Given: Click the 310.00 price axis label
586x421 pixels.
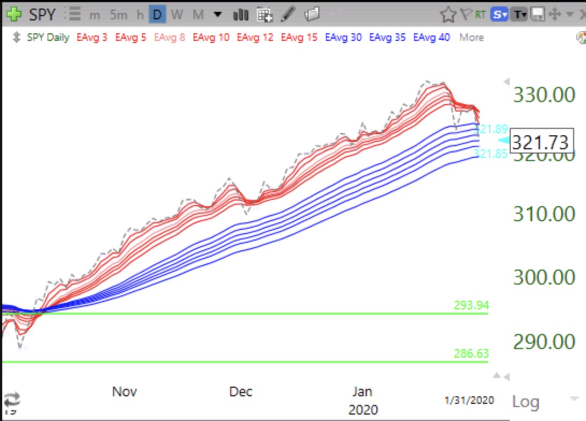Looking at the screenshot, I should click(x=544, y=214).
